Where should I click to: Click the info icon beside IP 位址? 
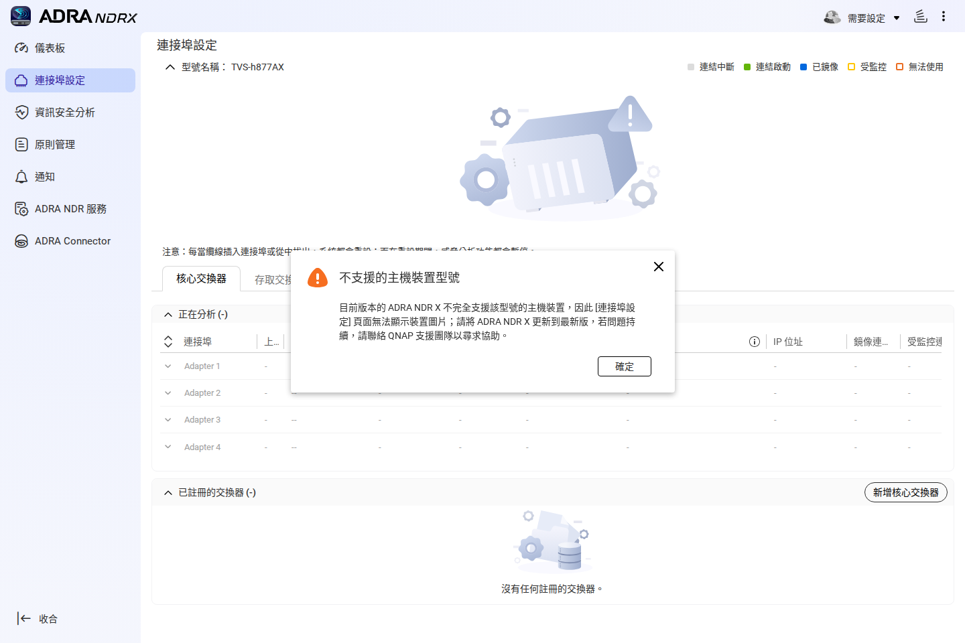(755, 342)
